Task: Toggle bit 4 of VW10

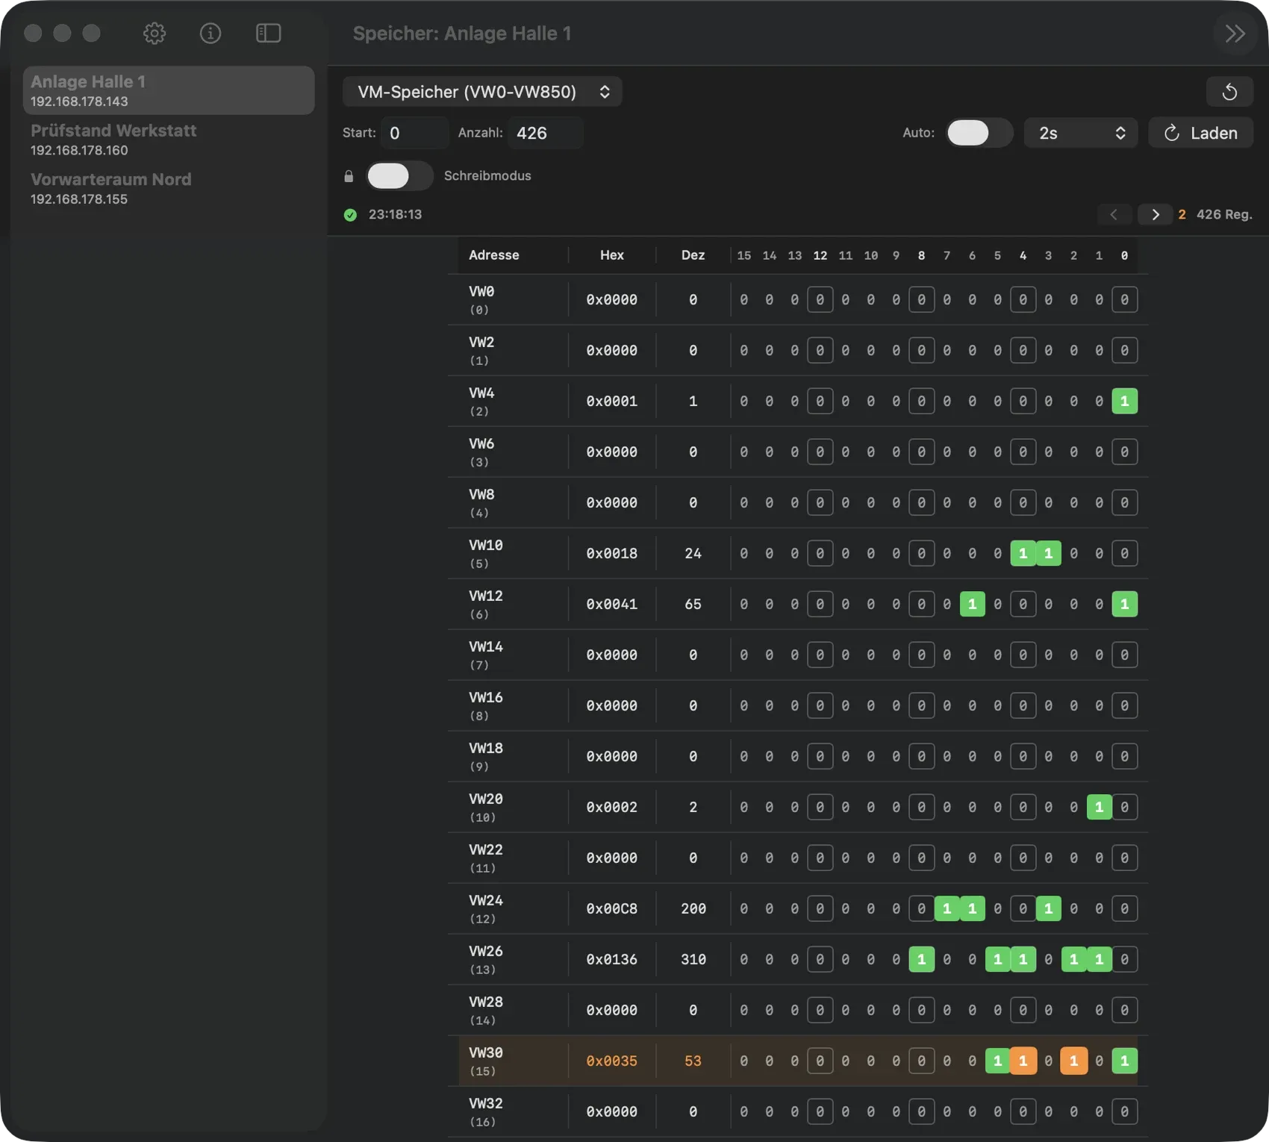Action: (1023, 554)
